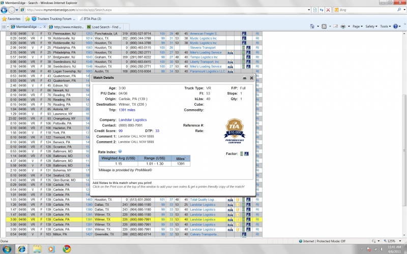Viewport: 407px width, 254px height.
Task: Stop page loading with red X
Action: click(328, 10)
